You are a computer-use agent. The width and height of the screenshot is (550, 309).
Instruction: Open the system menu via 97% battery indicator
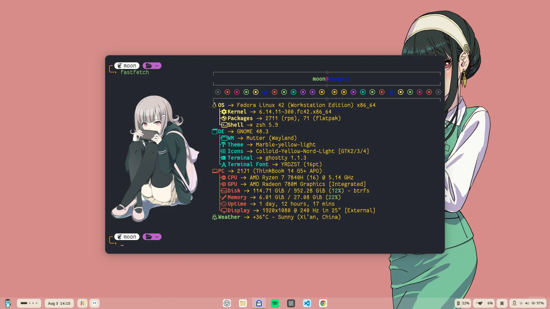click(537, 303)
